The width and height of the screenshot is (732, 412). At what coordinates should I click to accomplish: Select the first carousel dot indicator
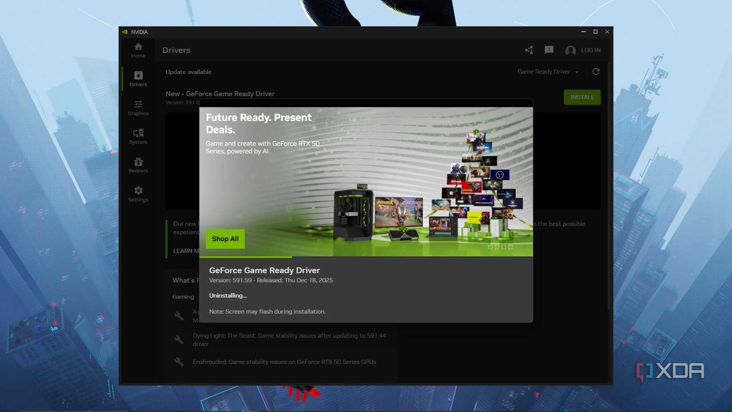pos(490,247)
